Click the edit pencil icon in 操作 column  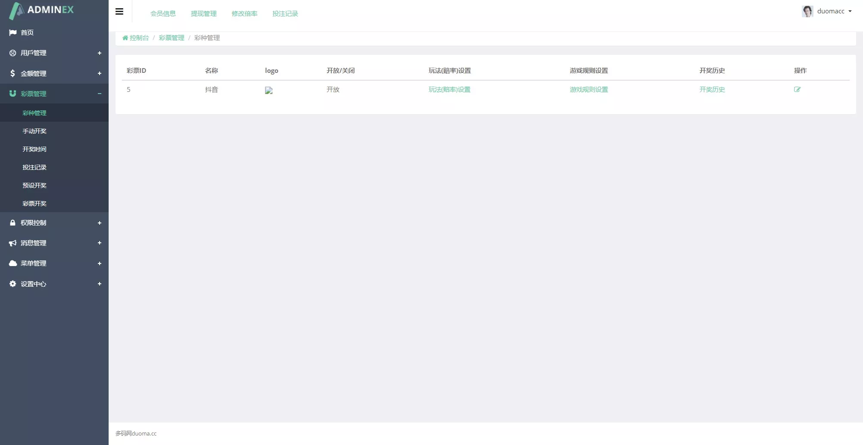(x=797, y=90)
